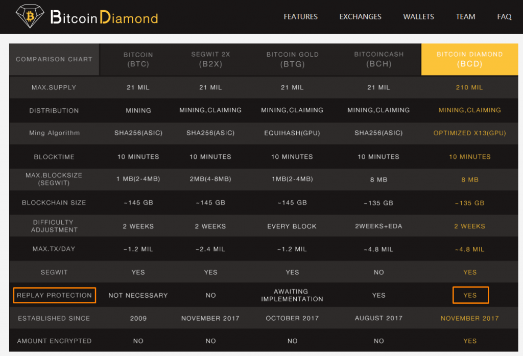Open the FEATURES menu item
Screen dimensions: 523x356
point(300,17)
